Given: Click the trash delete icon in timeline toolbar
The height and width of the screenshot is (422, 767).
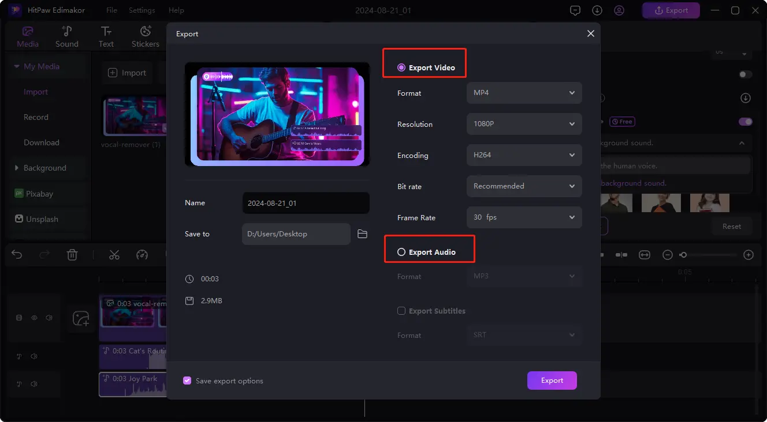Looking at the screenshot, I should [x=72, y=255].
